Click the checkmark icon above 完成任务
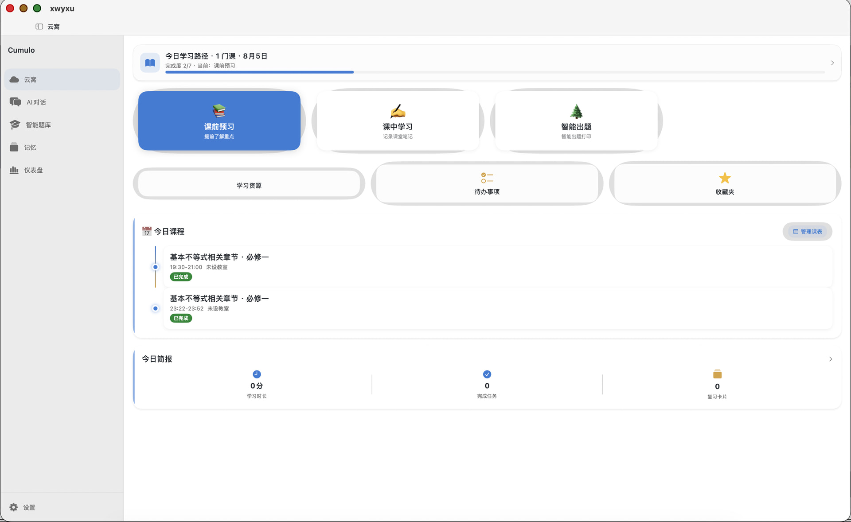The height and width of the screenshot is (522, 851). click(487, 374)
